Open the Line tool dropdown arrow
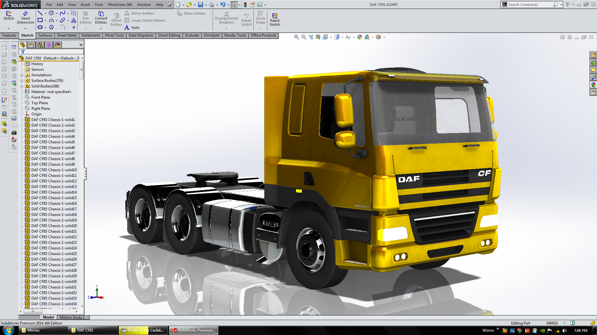The height and width of the screenshot is (335, 597). pos(45,13)
